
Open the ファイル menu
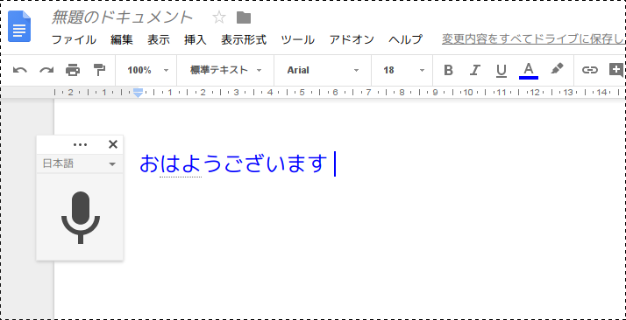74,40
